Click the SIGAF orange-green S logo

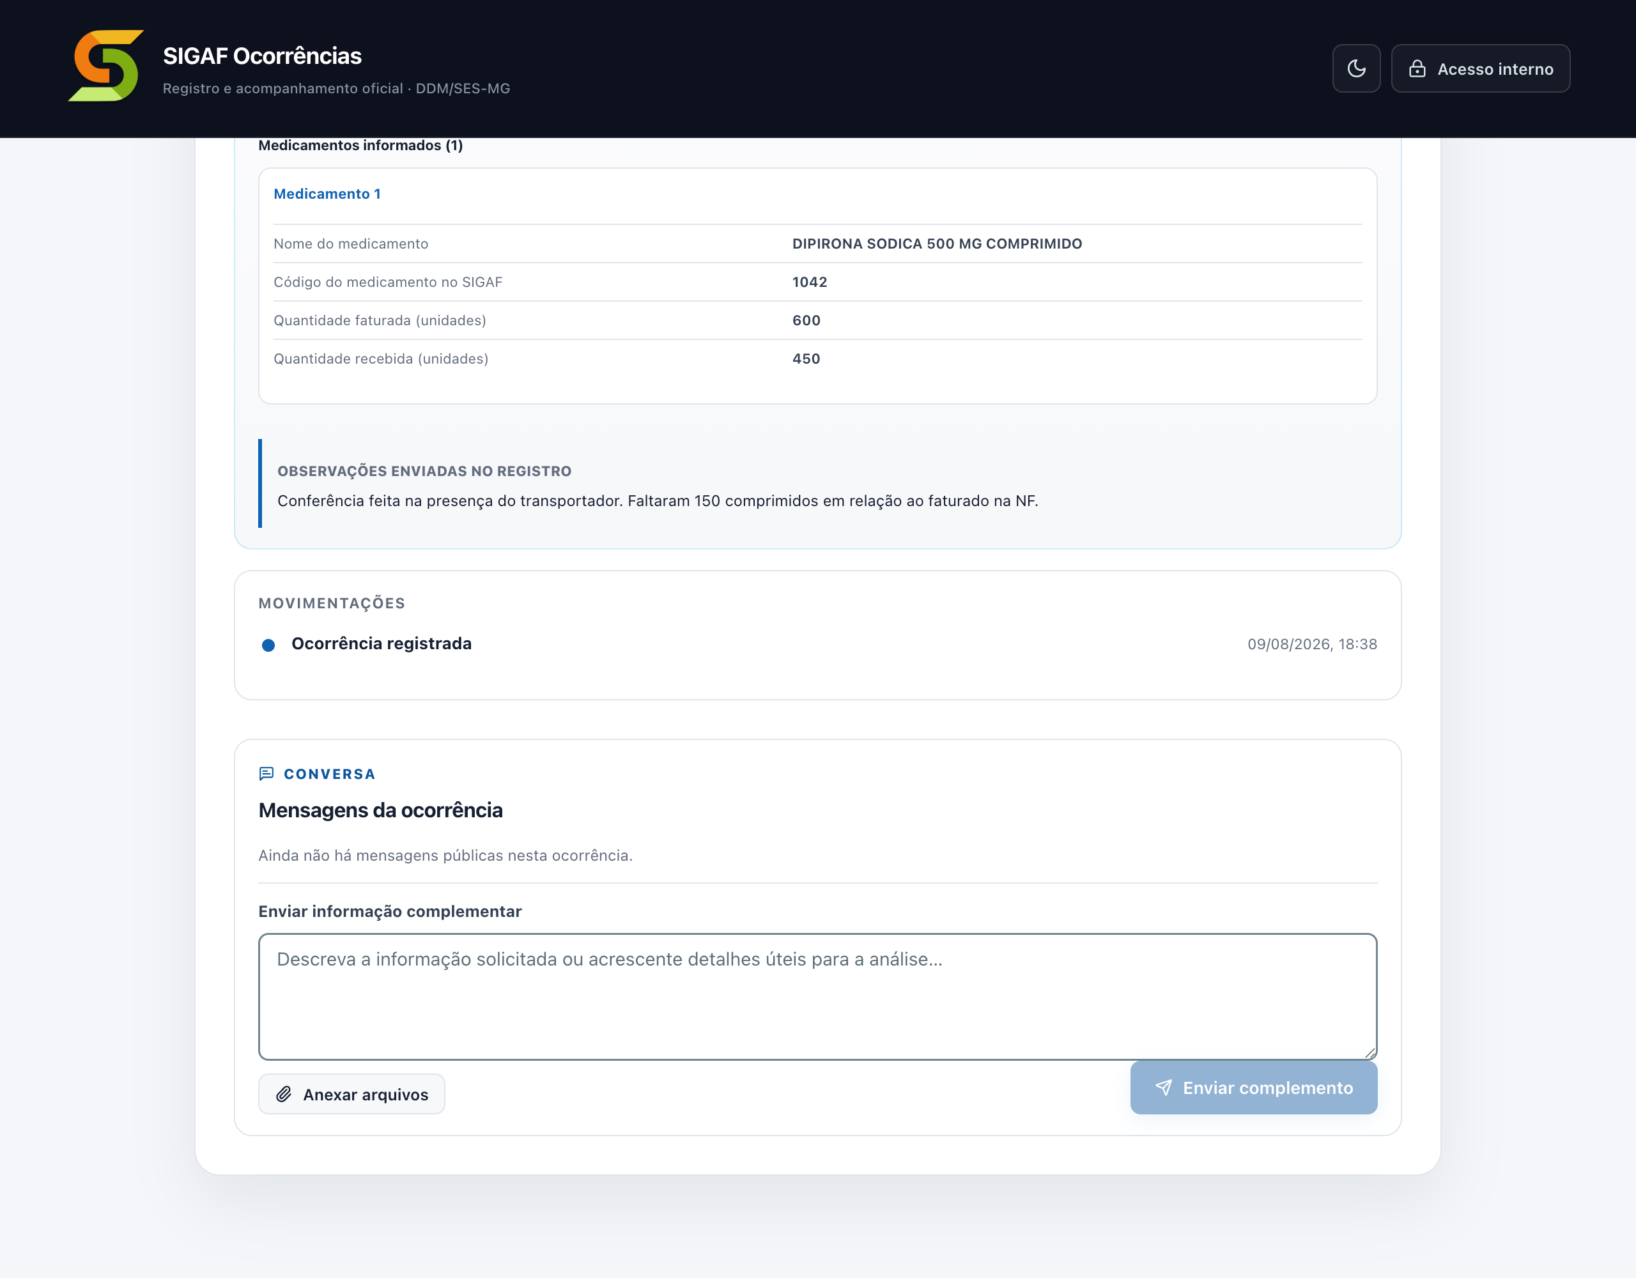[105, 66]
